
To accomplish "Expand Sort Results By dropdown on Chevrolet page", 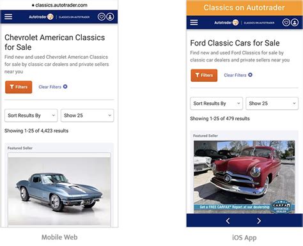I will coord(31,116).
